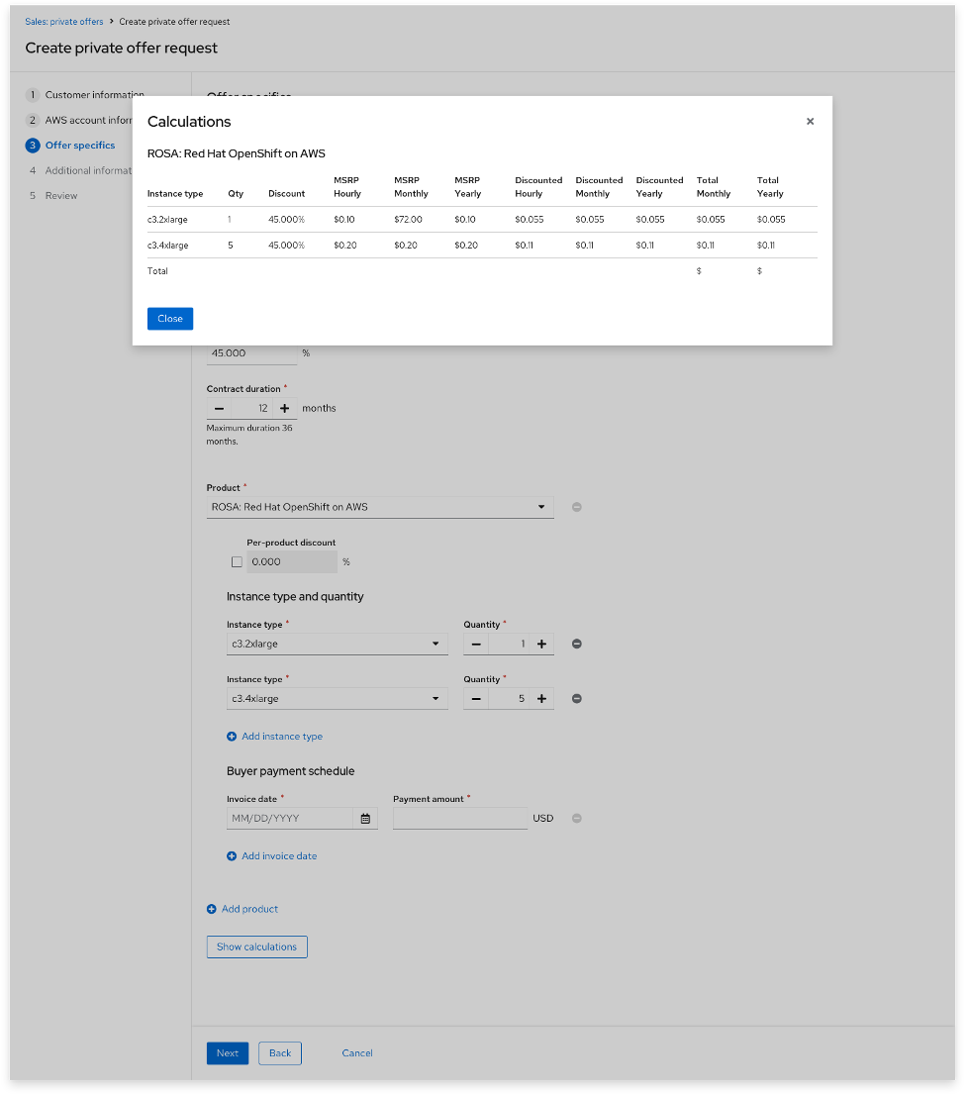
Task: Decrease quantity for c3.2xlarge
Action: (x=476, y=644)
